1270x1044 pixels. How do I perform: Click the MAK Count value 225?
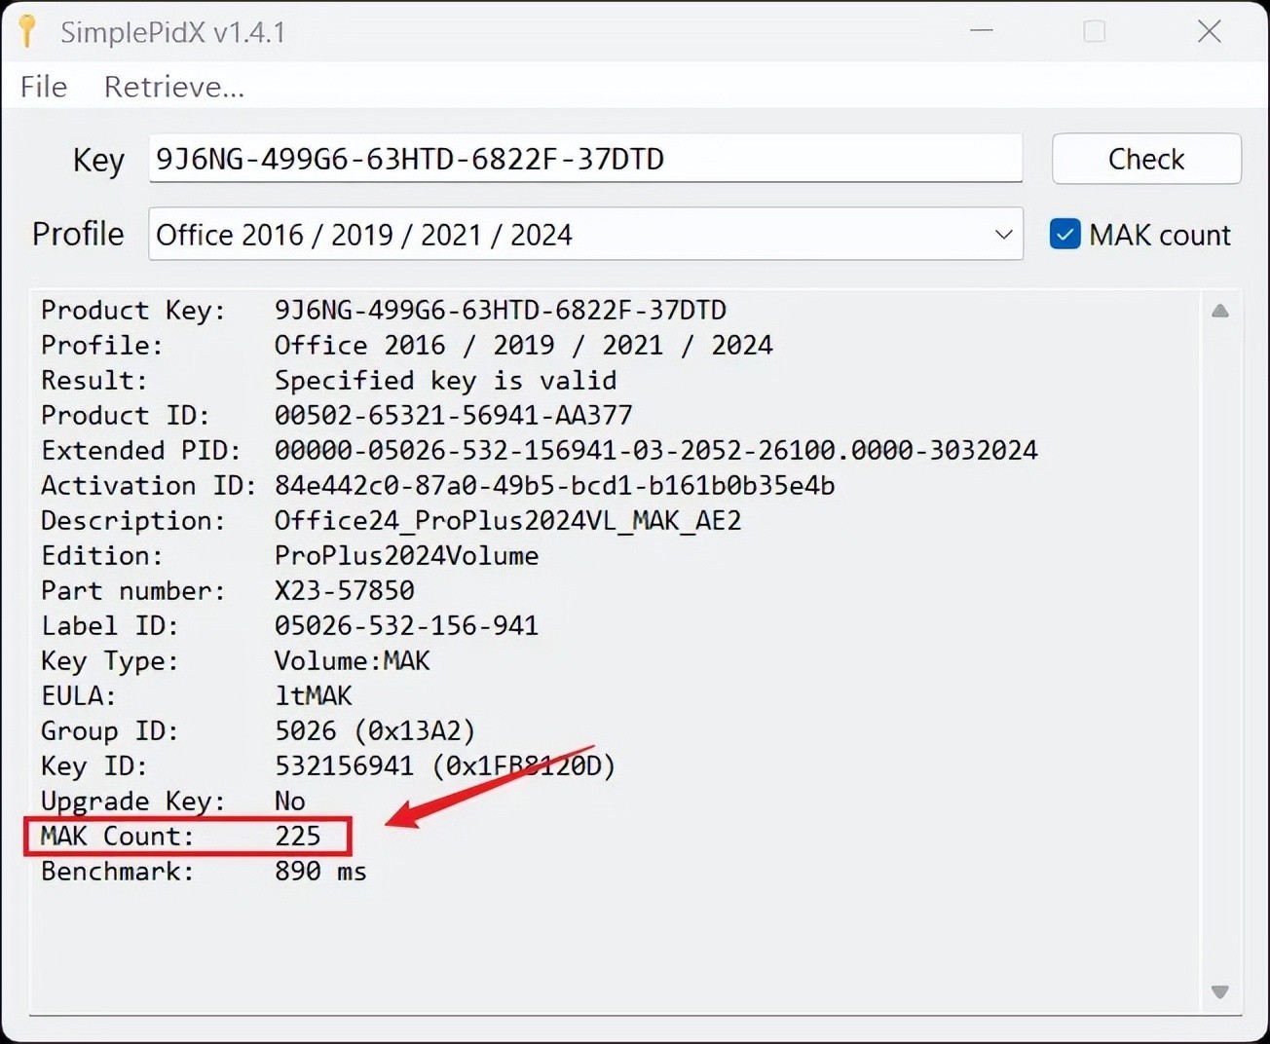click(x=297, y=837)
